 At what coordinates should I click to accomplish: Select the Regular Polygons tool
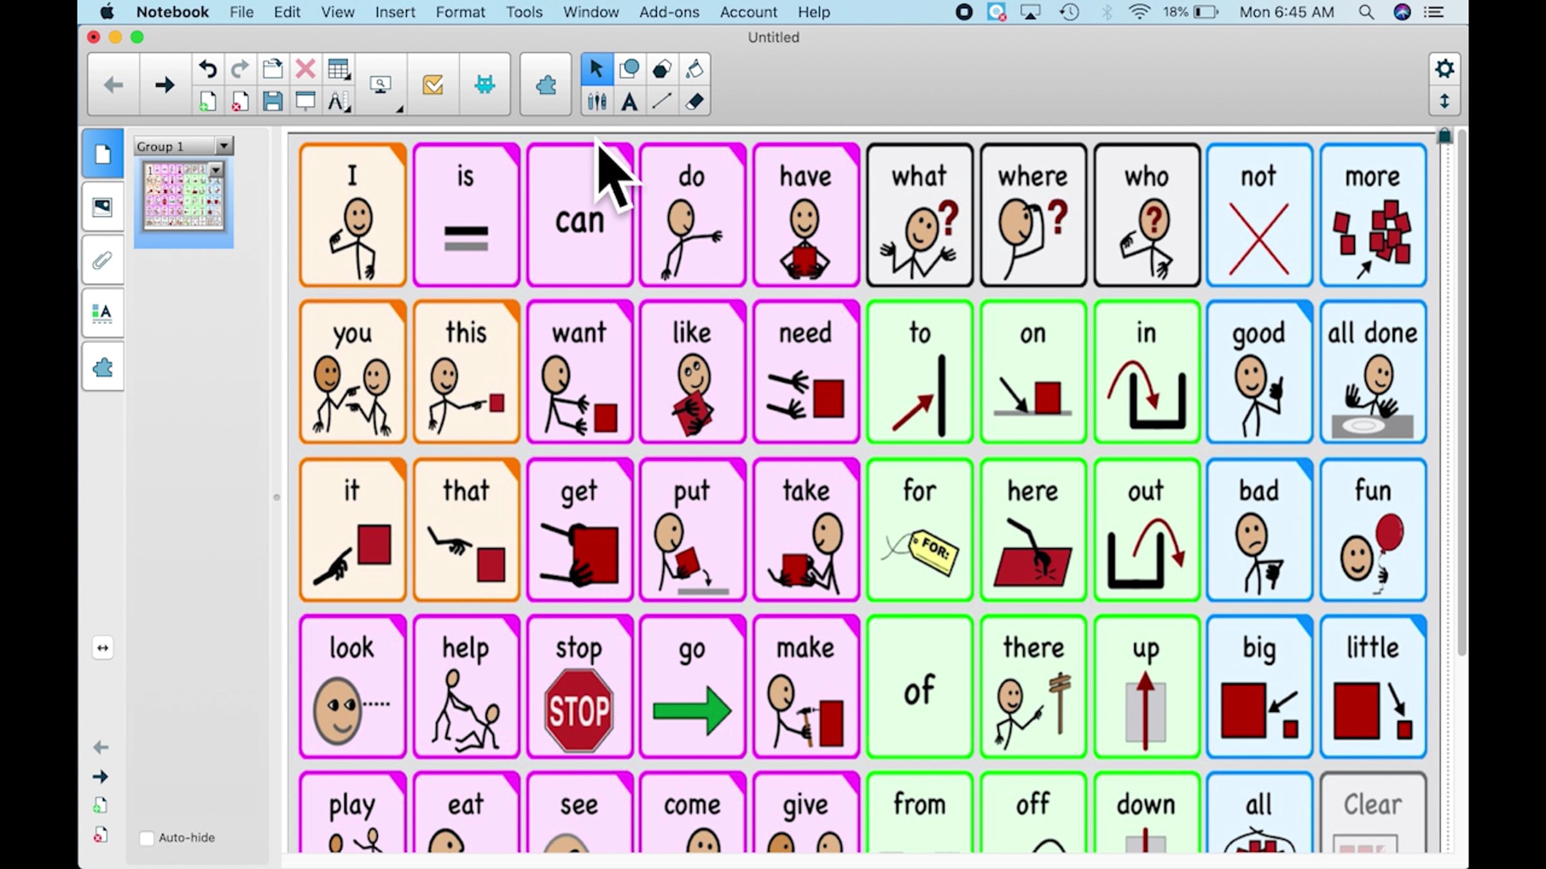point(662,68)
